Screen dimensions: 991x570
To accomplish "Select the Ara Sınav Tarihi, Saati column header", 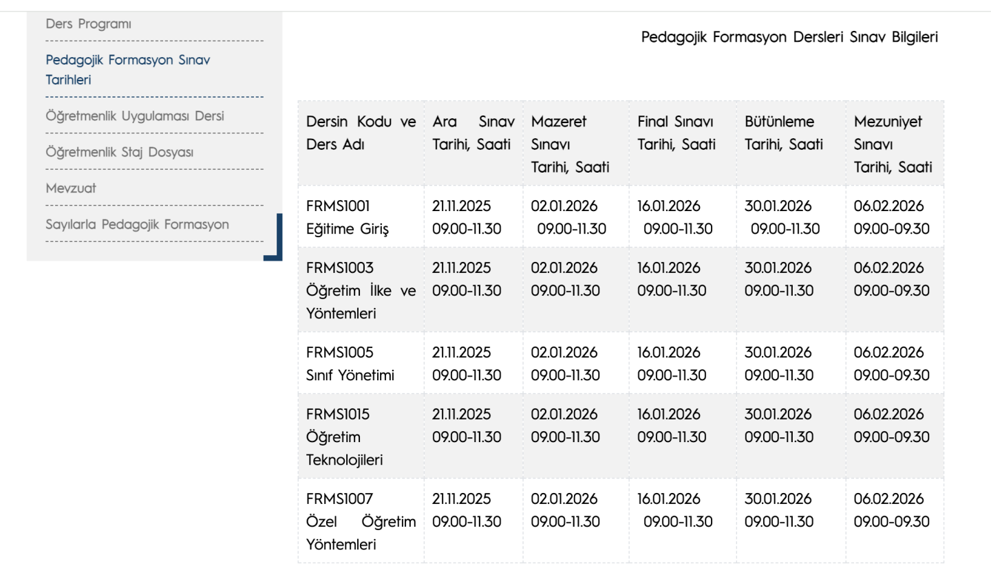I will pos(473,133).
